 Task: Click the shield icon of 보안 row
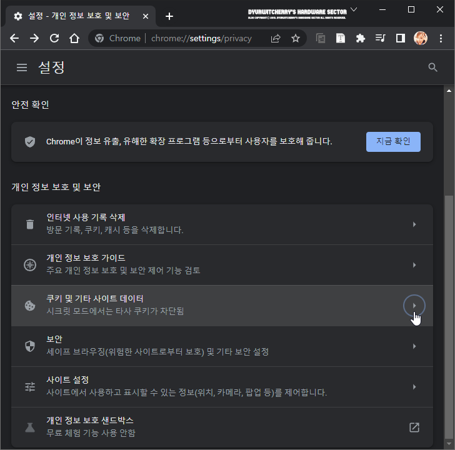tap(30, 346)
